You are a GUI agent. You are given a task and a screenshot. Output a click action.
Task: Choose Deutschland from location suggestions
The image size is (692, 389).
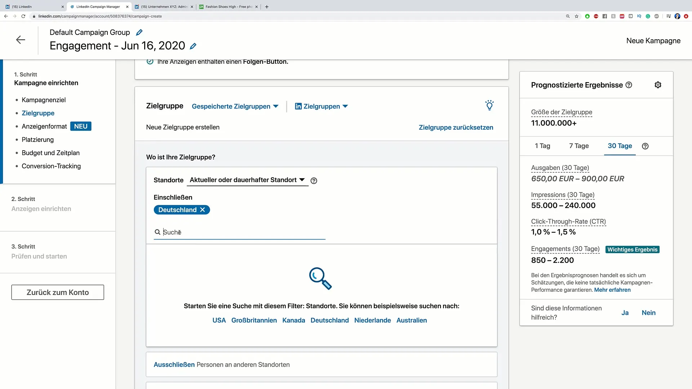coord(329,320)
